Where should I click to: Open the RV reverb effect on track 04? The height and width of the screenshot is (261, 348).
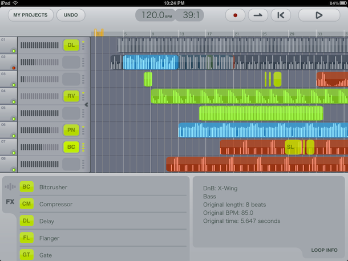pyautogui.click(x=71, y=96)
